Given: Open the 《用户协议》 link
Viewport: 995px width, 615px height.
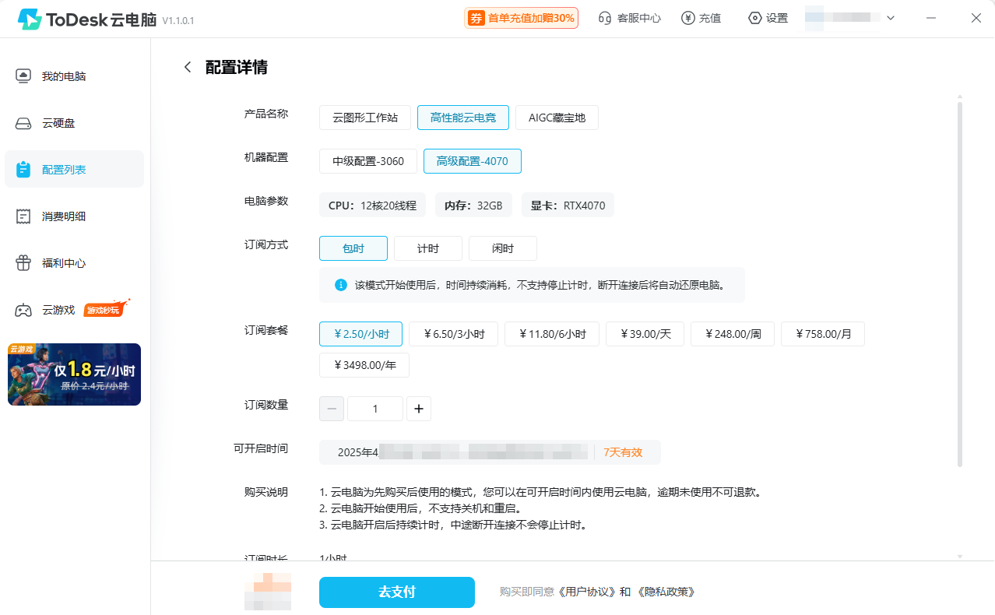Looking at the screenshot, I should pyautogui.click(x=589, y=592).
